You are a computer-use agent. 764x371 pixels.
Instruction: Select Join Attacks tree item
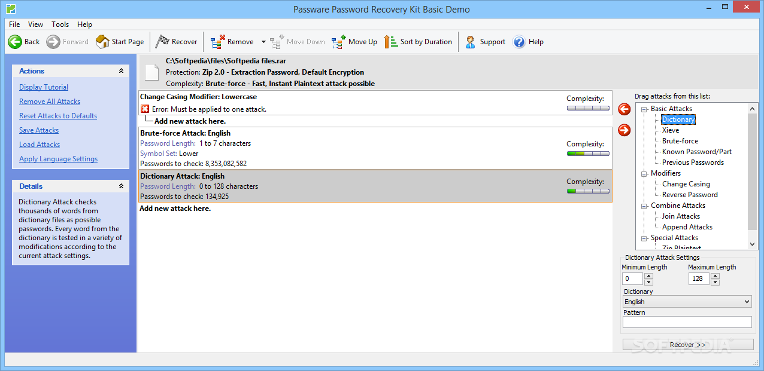(681, 216)
